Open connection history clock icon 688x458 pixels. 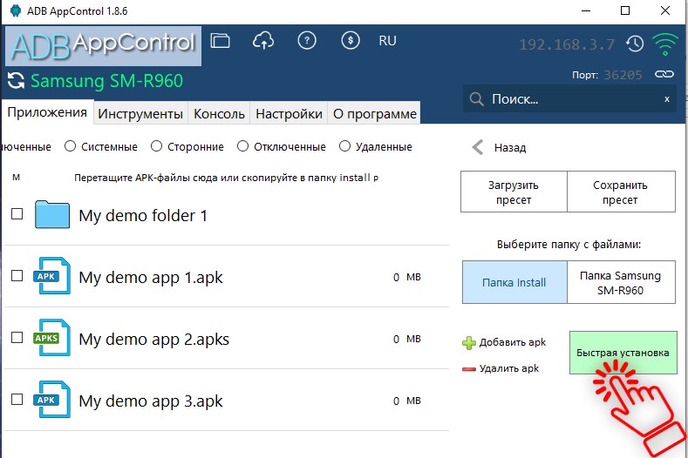pos(635,44)
